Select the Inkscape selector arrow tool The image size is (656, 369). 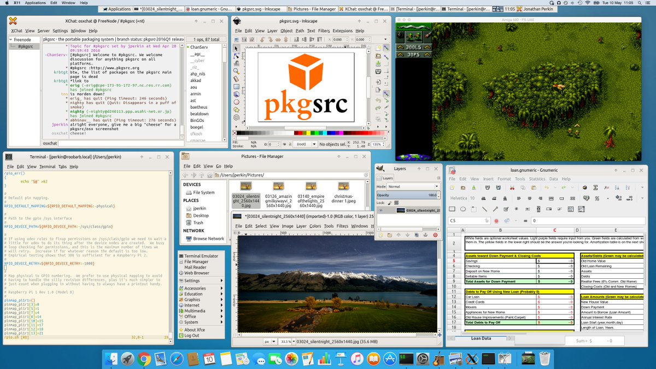236,48
